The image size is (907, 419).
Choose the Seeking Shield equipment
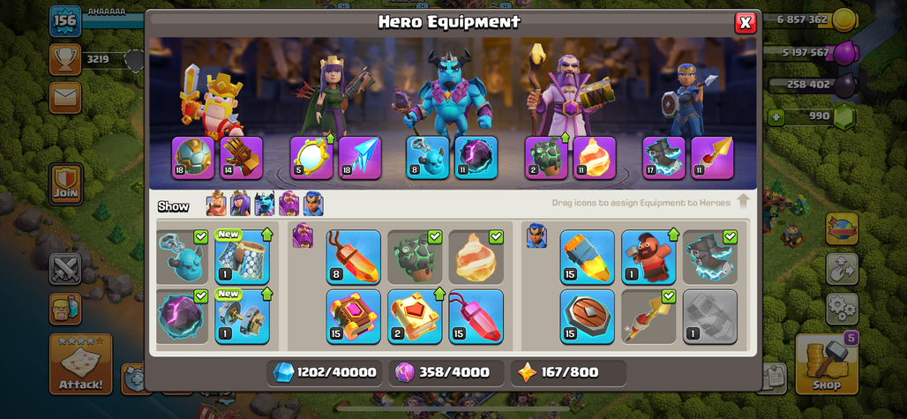click(587, 317)
